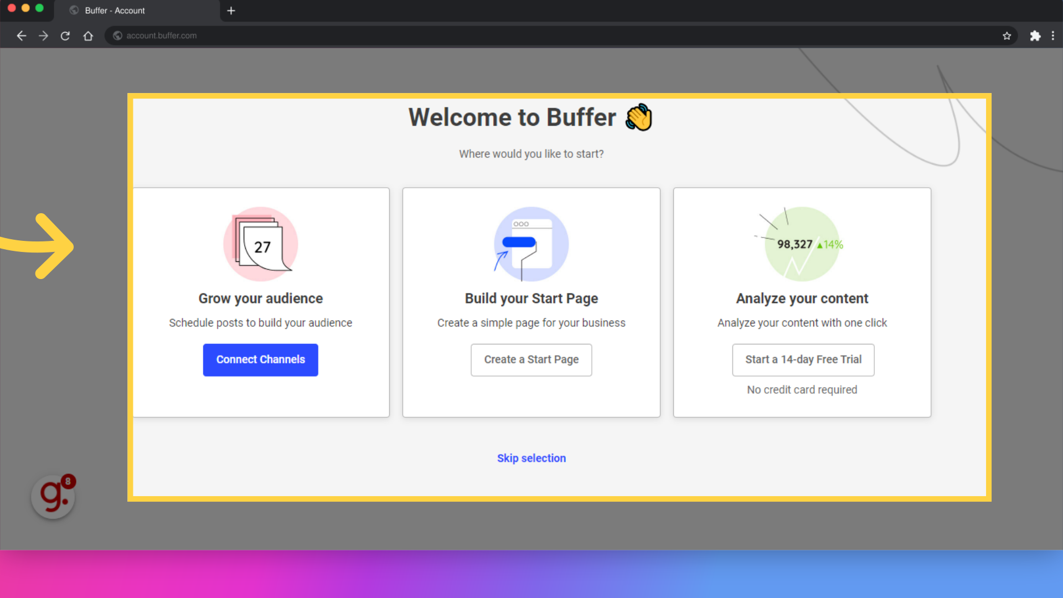Click the browser extensions puzzle icon
Screen dimensions: 1063x598
coord(1035,35)
